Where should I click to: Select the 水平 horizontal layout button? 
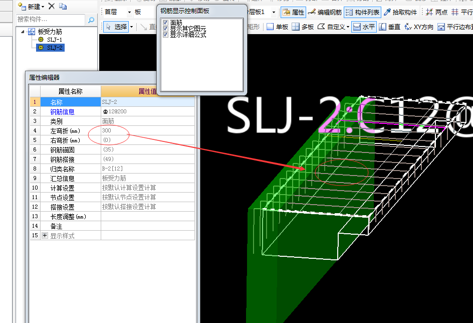364,27
